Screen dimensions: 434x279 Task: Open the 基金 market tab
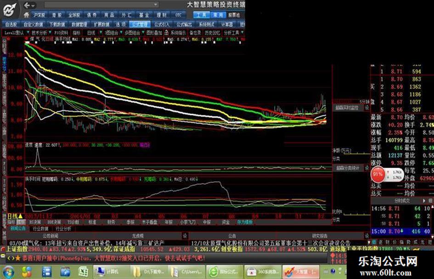(144, 15)
